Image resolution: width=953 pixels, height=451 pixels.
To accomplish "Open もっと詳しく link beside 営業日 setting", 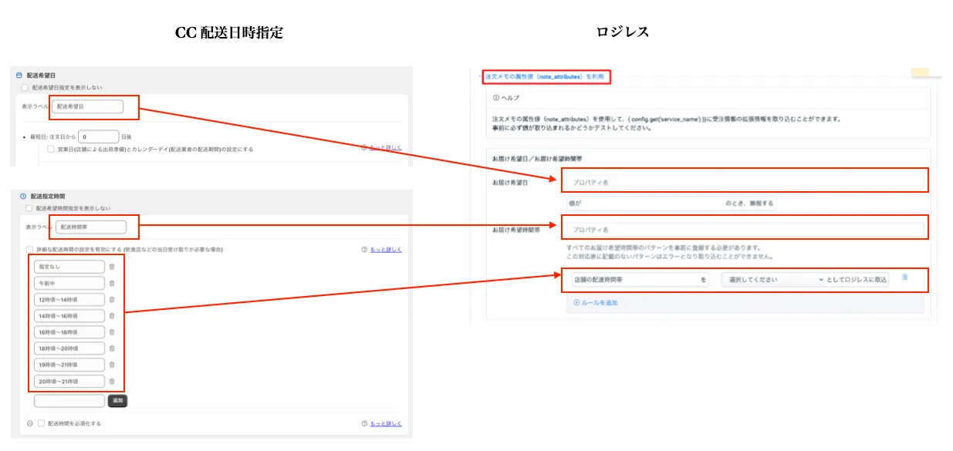I will [385, 148].
